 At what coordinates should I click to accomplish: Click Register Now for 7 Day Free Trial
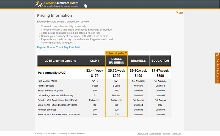(58, 47)
